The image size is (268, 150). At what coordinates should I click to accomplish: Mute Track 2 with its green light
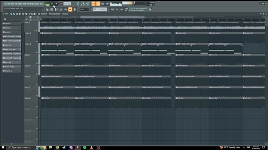pos(37,42)
